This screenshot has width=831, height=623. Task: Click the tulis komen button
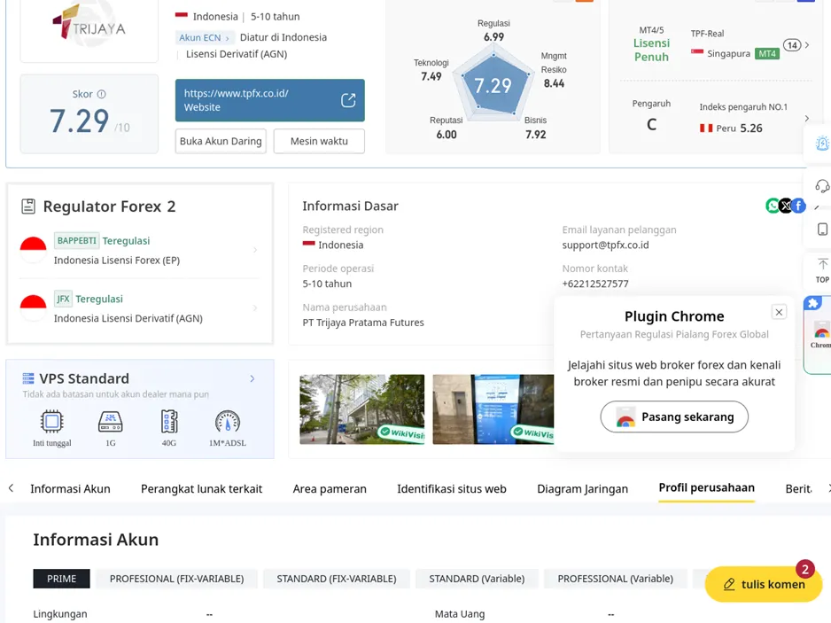coord(763,584)
